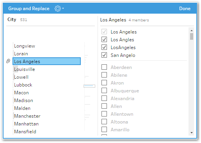Viewport: 201px width, 143px height.
Task: Uncheck the San Angelo member checkbox
Action: (104, 55)
